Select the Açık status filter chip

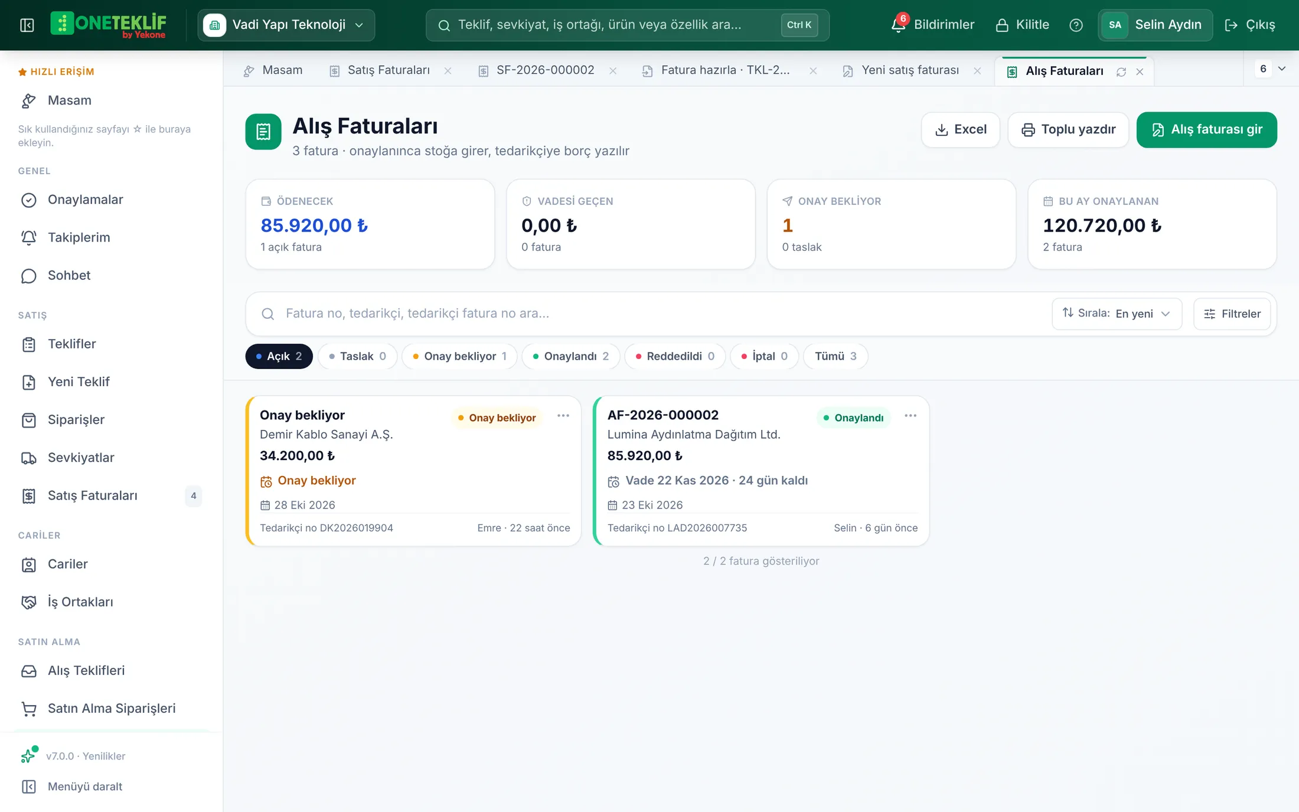point(279,356)
